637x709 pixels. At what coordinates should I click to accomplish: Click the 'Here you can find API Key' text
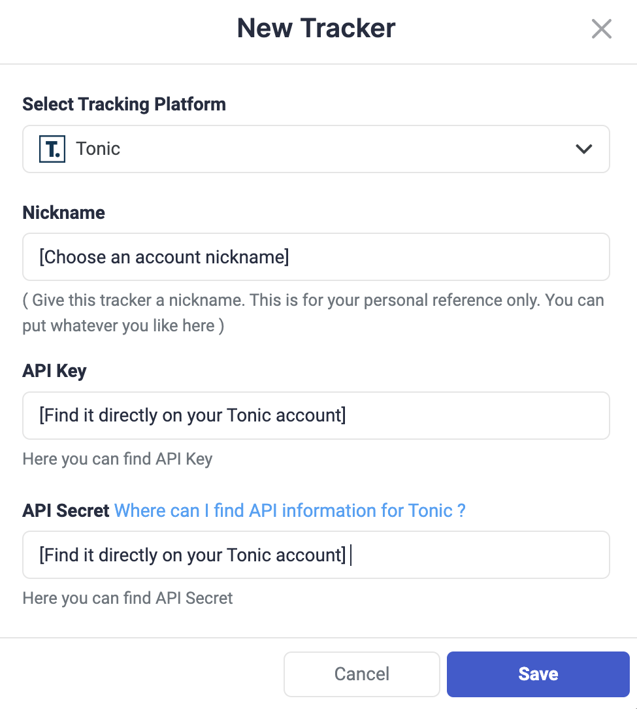tap(117, 459)
